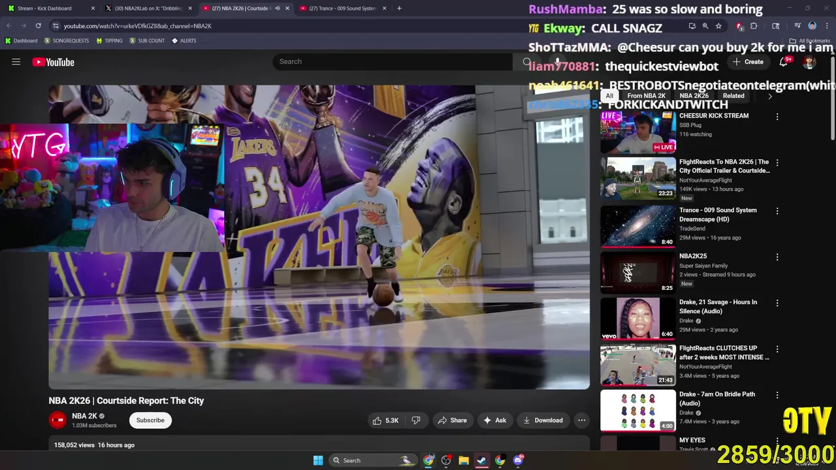Open options for Hours In Silence video
Screen dimensions: 836x470
777,303
